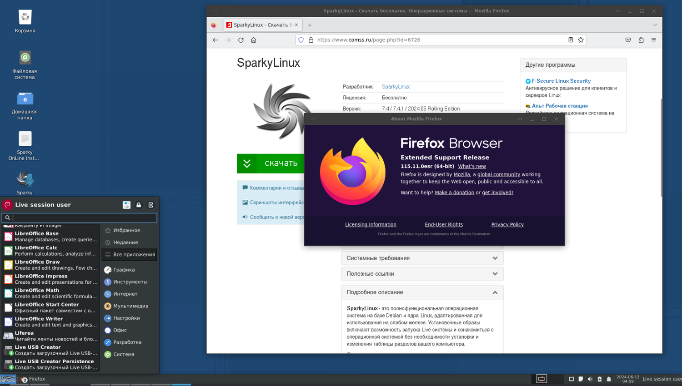
Task: Open the Firefox hamburger application menu
Action: coord(654,40)
